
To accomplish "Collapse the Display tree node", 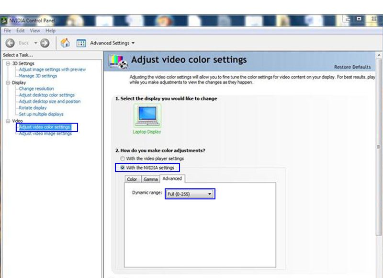I will (8, 82).
